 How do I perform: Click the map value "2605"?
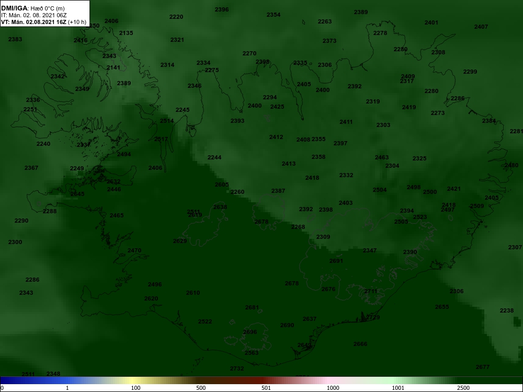point(222,185)
